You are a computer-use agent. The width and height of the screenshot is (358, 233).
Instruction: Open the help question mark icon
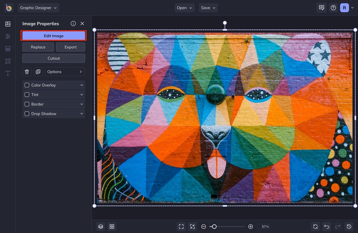point(333,8)
